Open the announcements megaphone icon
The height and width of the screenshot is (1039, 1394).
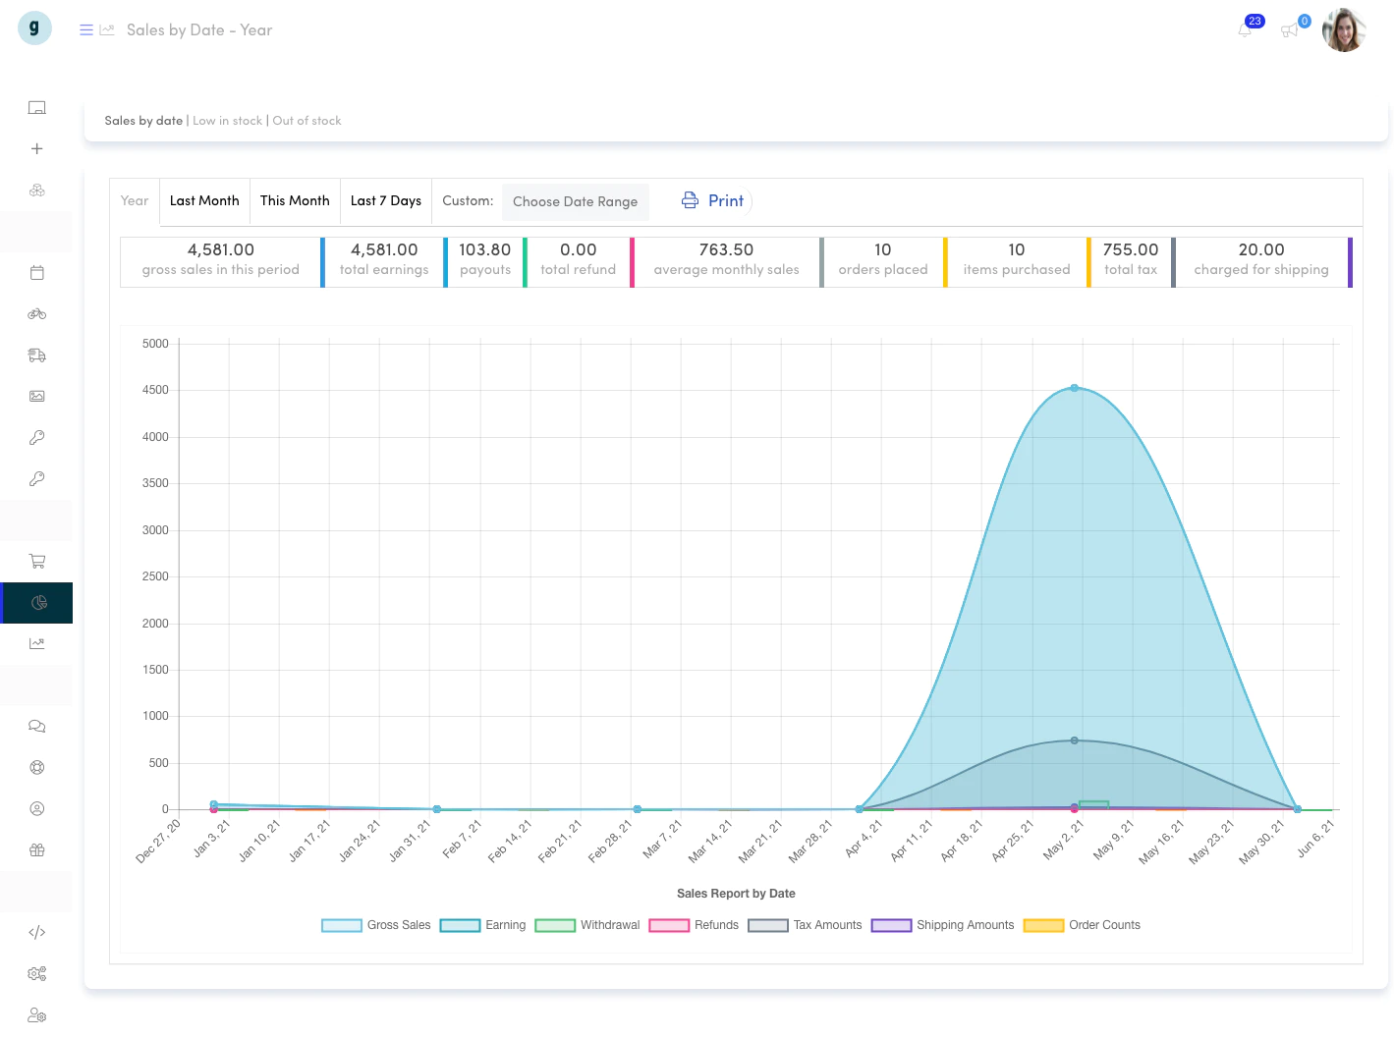click(1289, 30)
